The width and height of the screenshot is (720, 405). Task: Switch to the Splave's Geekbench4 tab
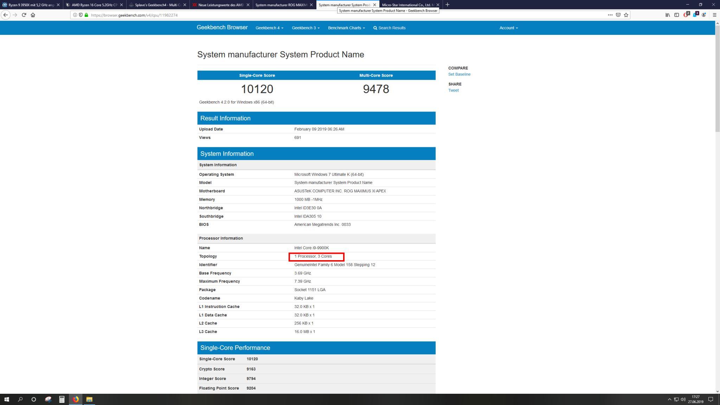click(x=157, y=5)
